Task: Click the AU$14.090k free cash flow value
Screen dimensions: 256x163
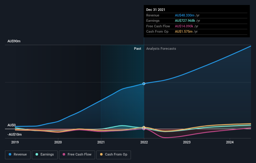Action: coord(184,26)
